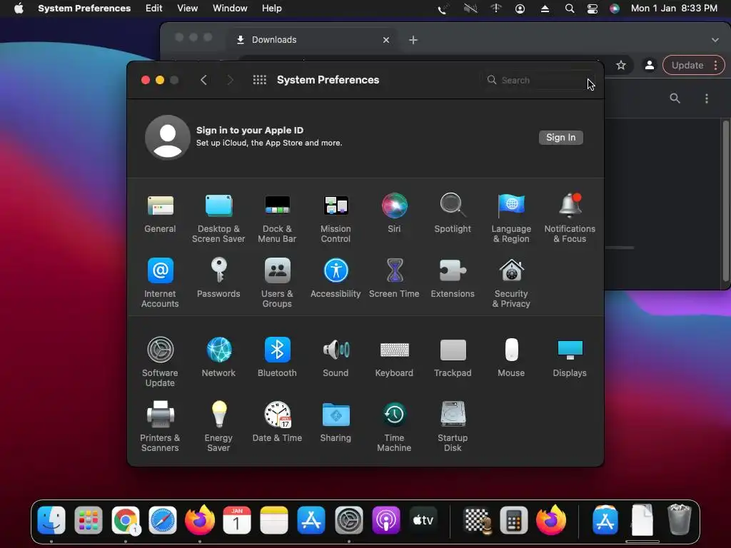The width and height of the screenshot is (731, 548).
Task: Open the Apple menu
Action: point(19,9)
